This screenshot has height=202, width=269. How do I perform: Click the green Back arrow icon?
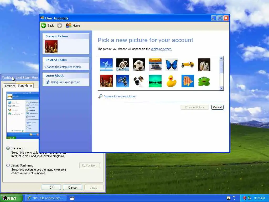pyautogui.click(x=43, y=26)
